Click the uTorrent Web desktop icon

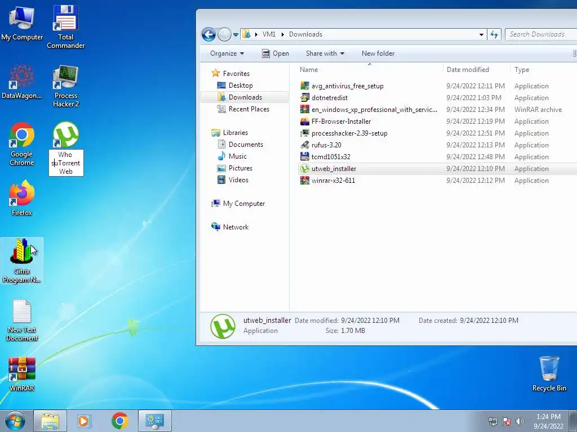coord(66,135)
